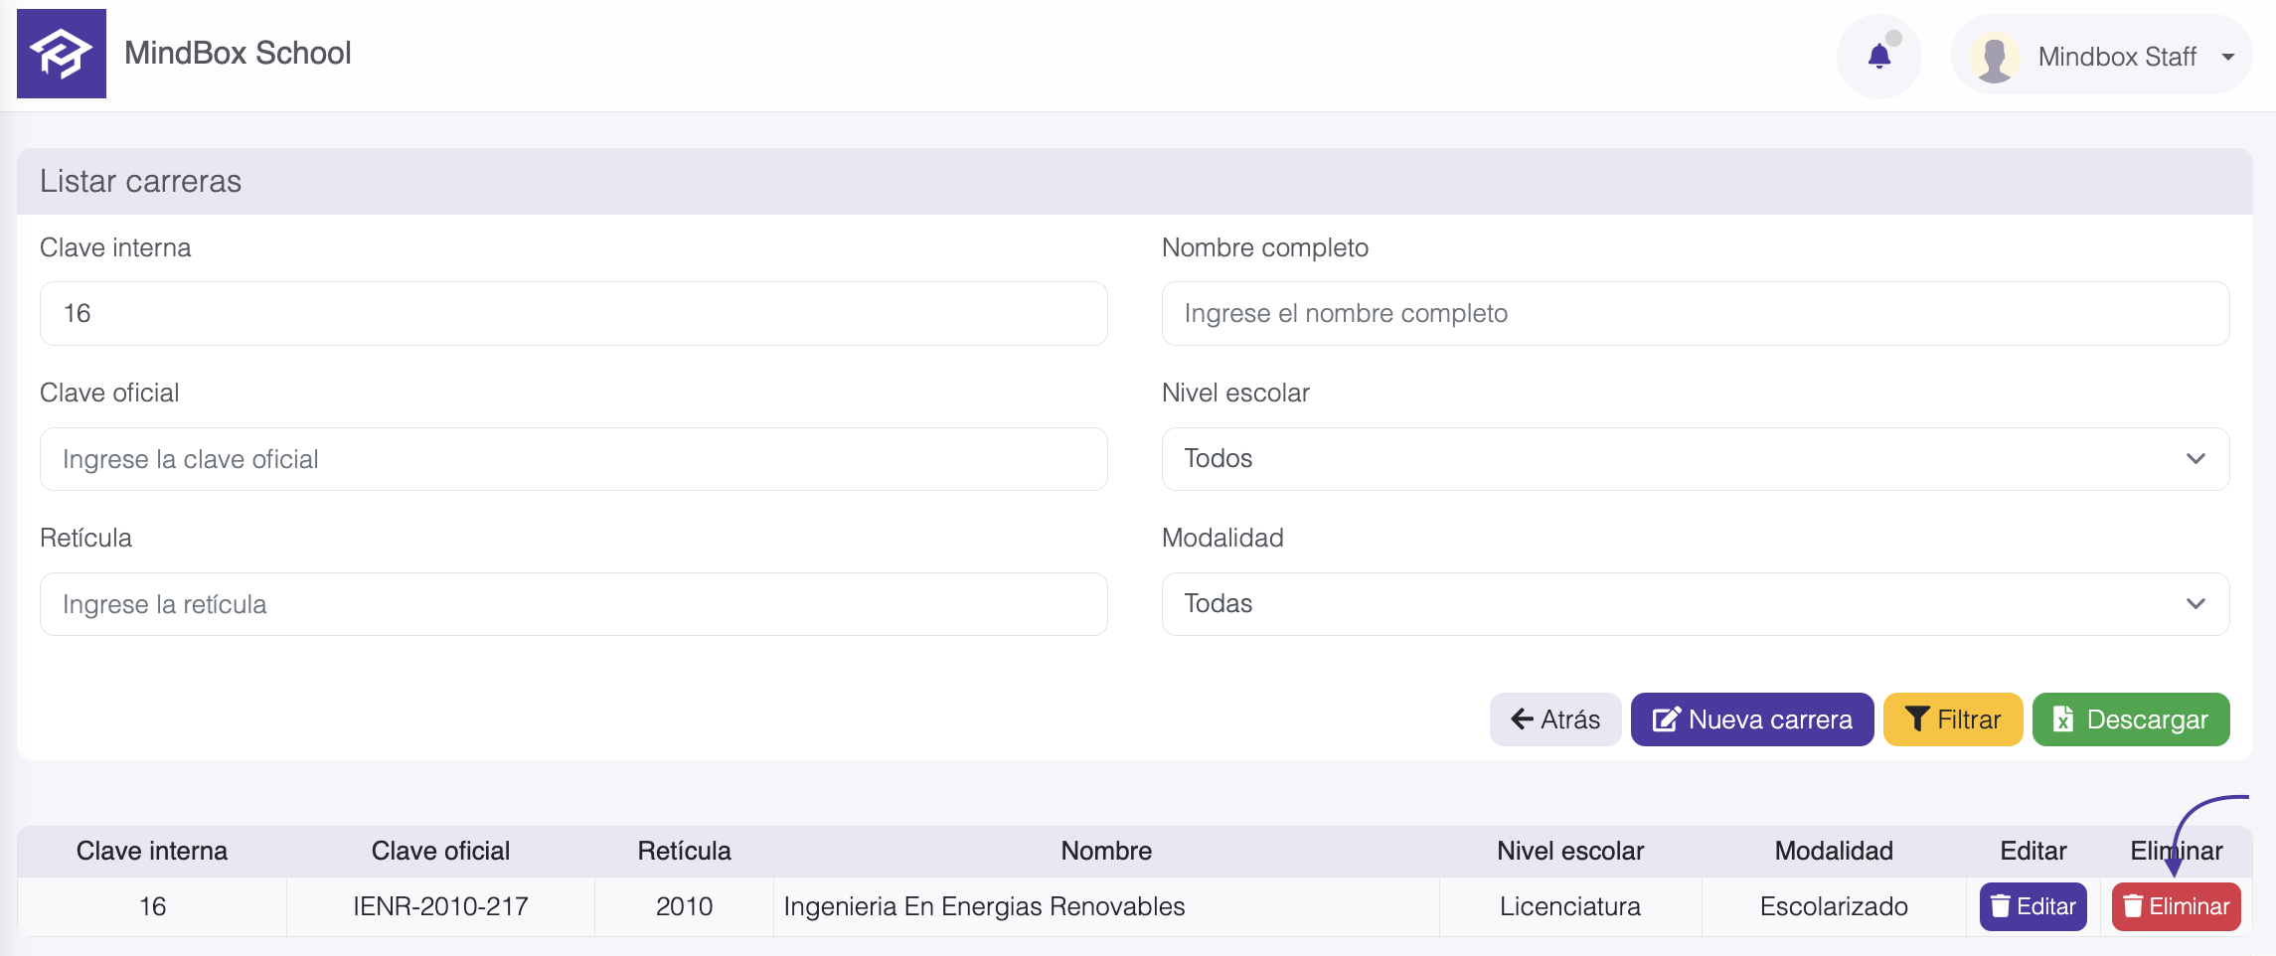Create a Nueva carrera
Viewport: 2276px width, 956px height.
coord(1751,718)
